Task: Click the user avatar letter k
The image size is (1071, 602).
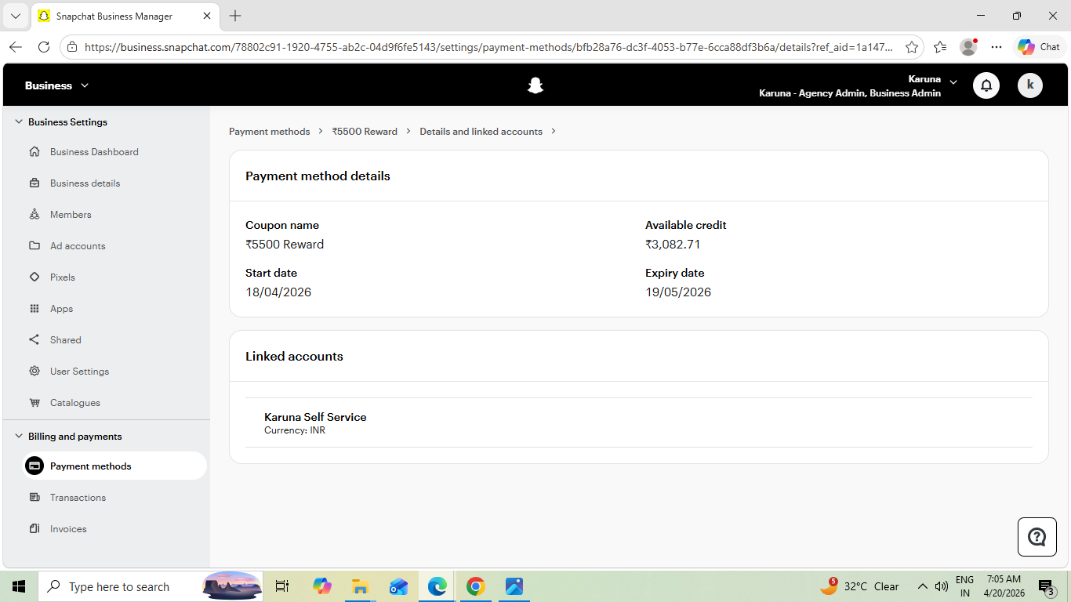Action: (x=1030, y=85)
